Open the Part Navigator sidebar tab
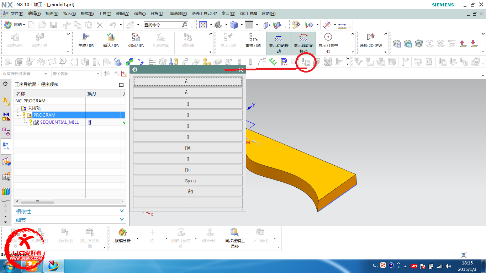The image size is (486, 273). [x=6, y=132]
